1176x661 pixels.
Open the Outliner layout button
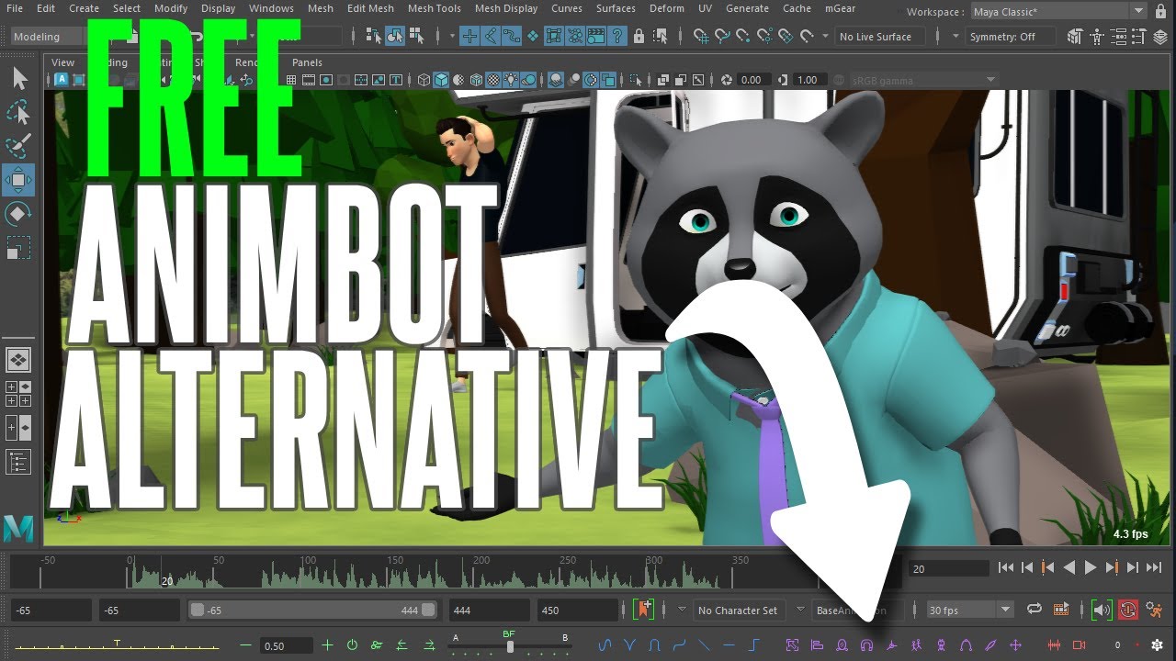coord(18,462)
